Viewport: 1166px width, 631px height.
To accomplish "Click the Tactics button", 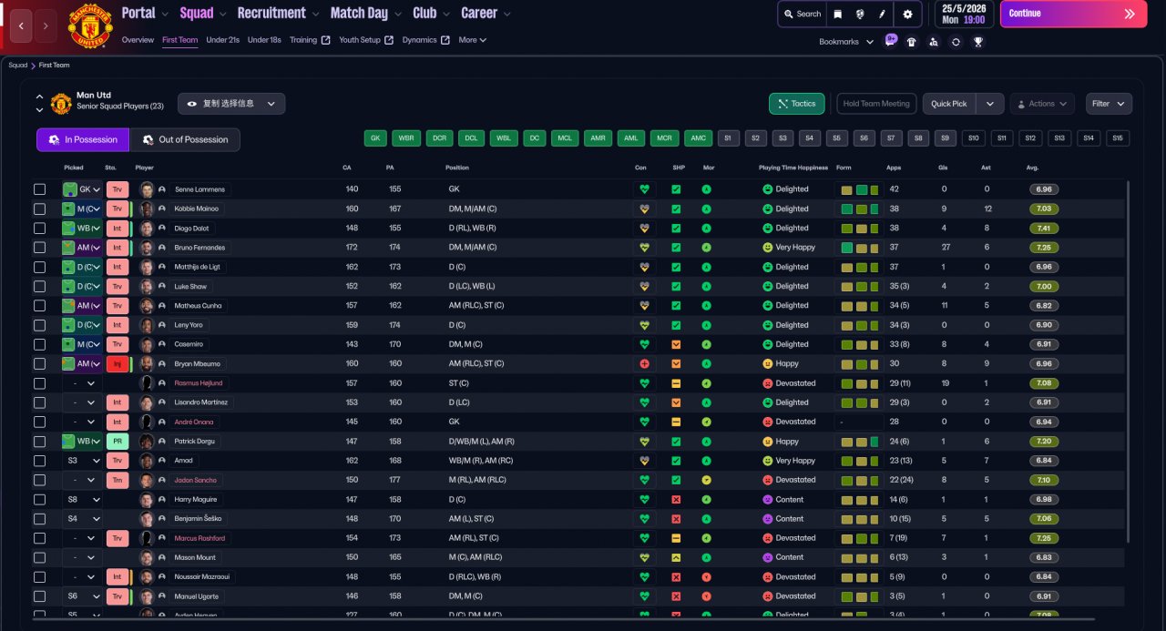I will 796,104.
